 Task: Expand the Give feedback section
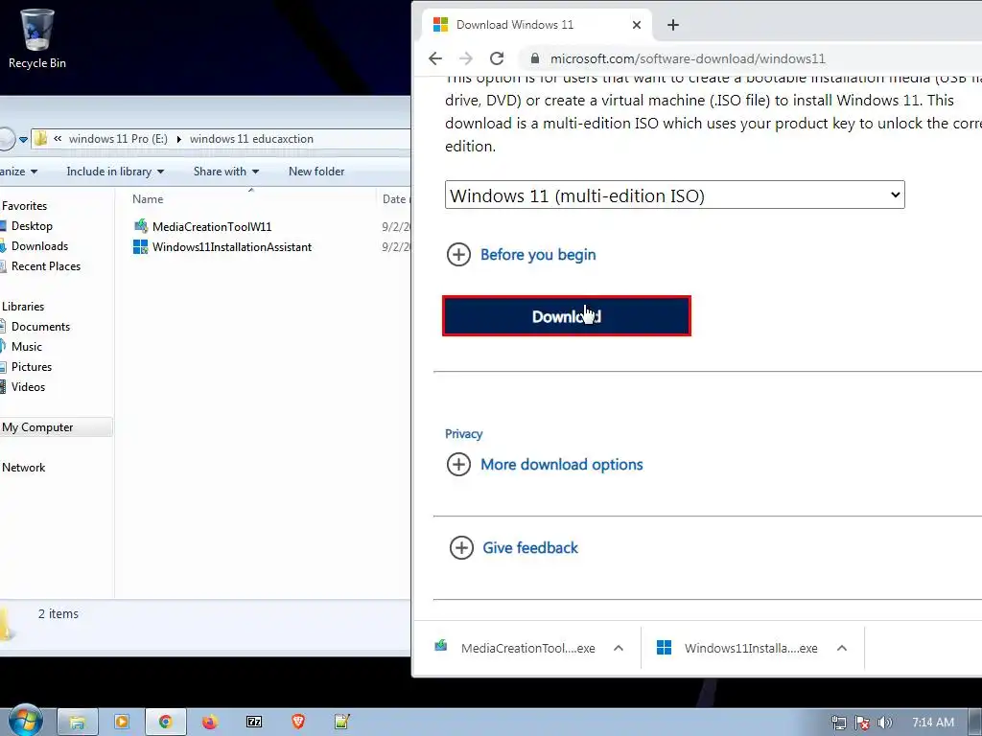click(514, 547)
